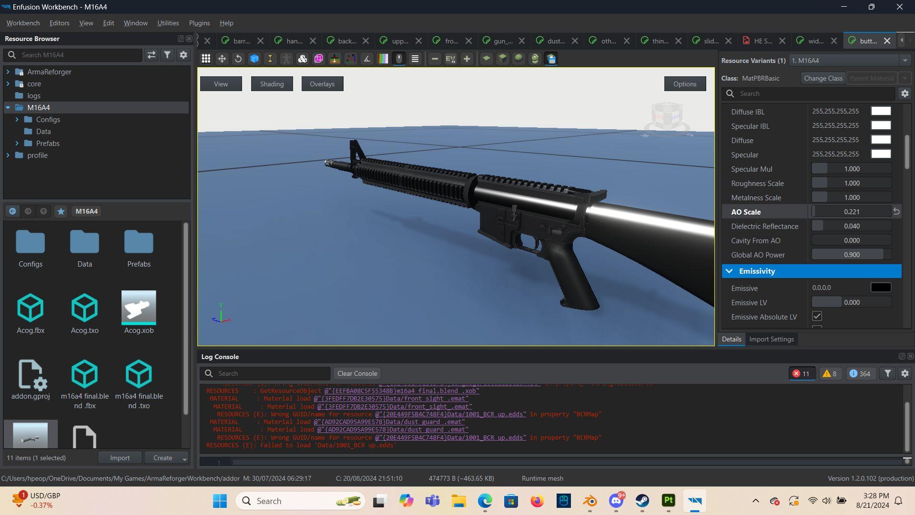Increase exposure with the plus icon
915x515 pixels.
pos(467,59)
